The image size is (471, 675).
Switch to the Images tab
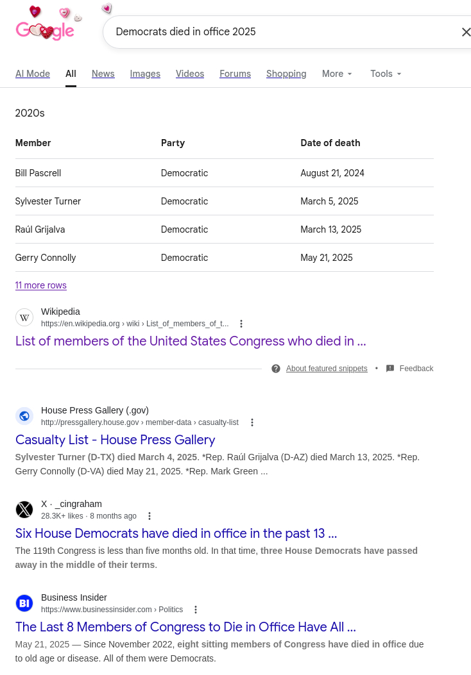[x=145, y=74]
